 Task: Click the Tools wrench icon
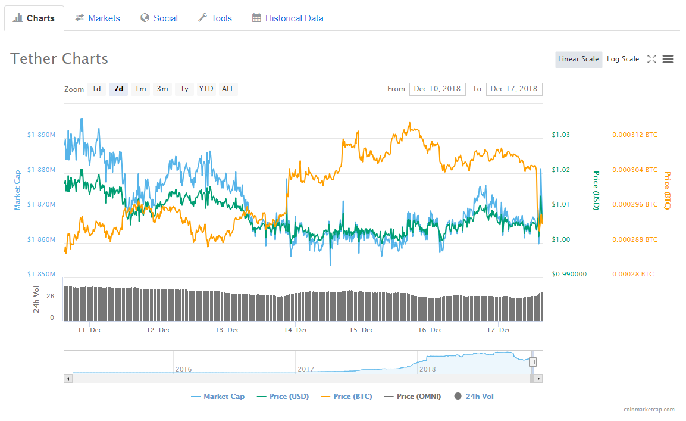202,18
